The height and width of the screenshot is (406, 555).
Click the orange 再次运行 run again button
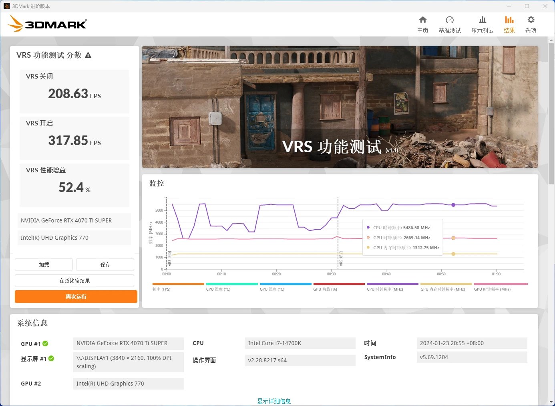click(x=76, y=297)
